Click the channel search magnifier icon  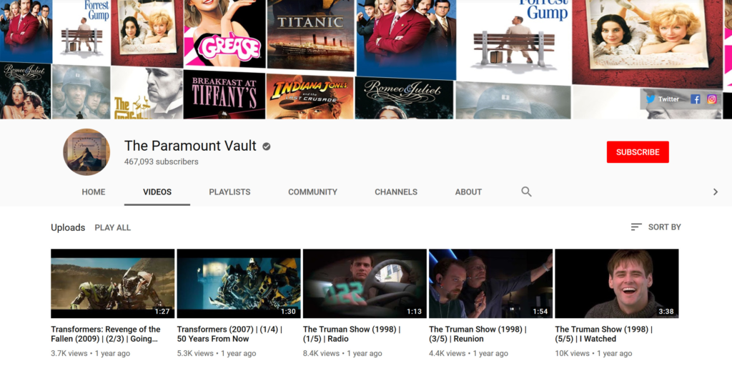pos(526,192)
